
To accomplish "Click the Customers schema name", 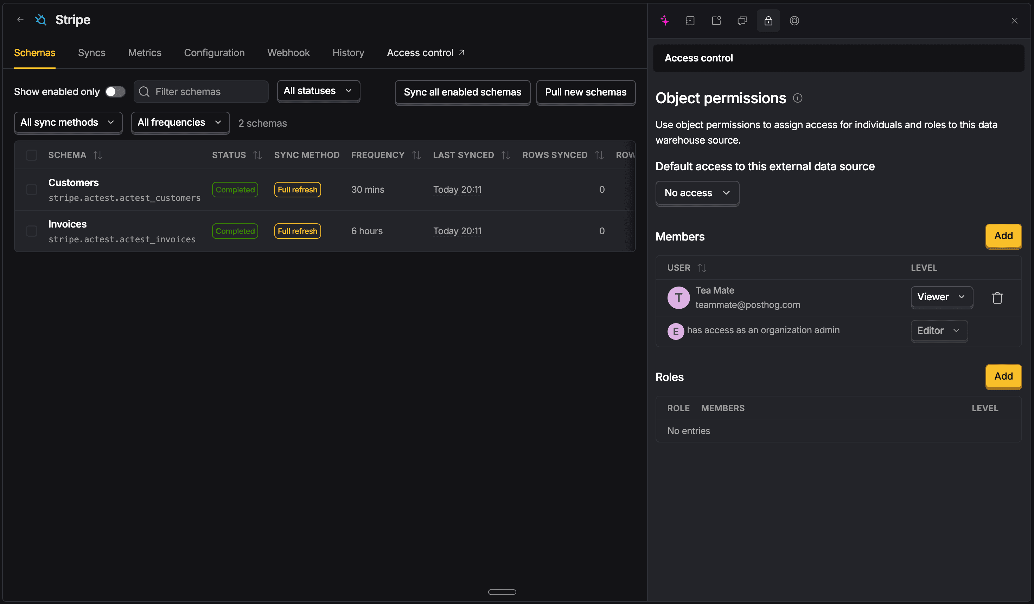I will coord(74,182).
